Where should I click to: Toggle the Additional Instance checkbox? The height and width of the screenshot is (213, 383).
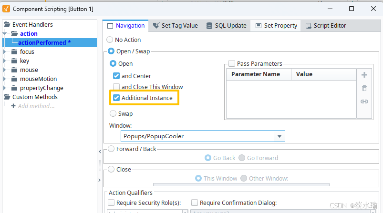pyautogui.click(x=116, y=98)
